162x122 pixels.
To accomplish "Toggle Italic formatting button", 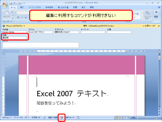I will click(x=22, y=17).
